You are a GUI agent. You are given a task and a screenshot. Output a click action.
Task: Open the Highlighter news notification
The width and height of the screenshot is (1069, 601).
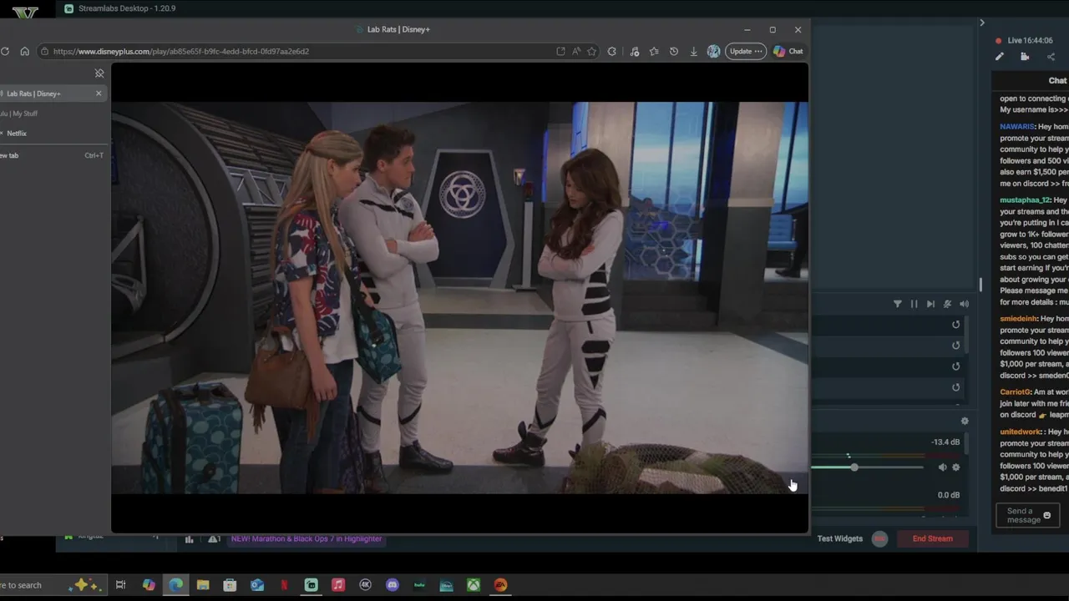pos(307,538)
